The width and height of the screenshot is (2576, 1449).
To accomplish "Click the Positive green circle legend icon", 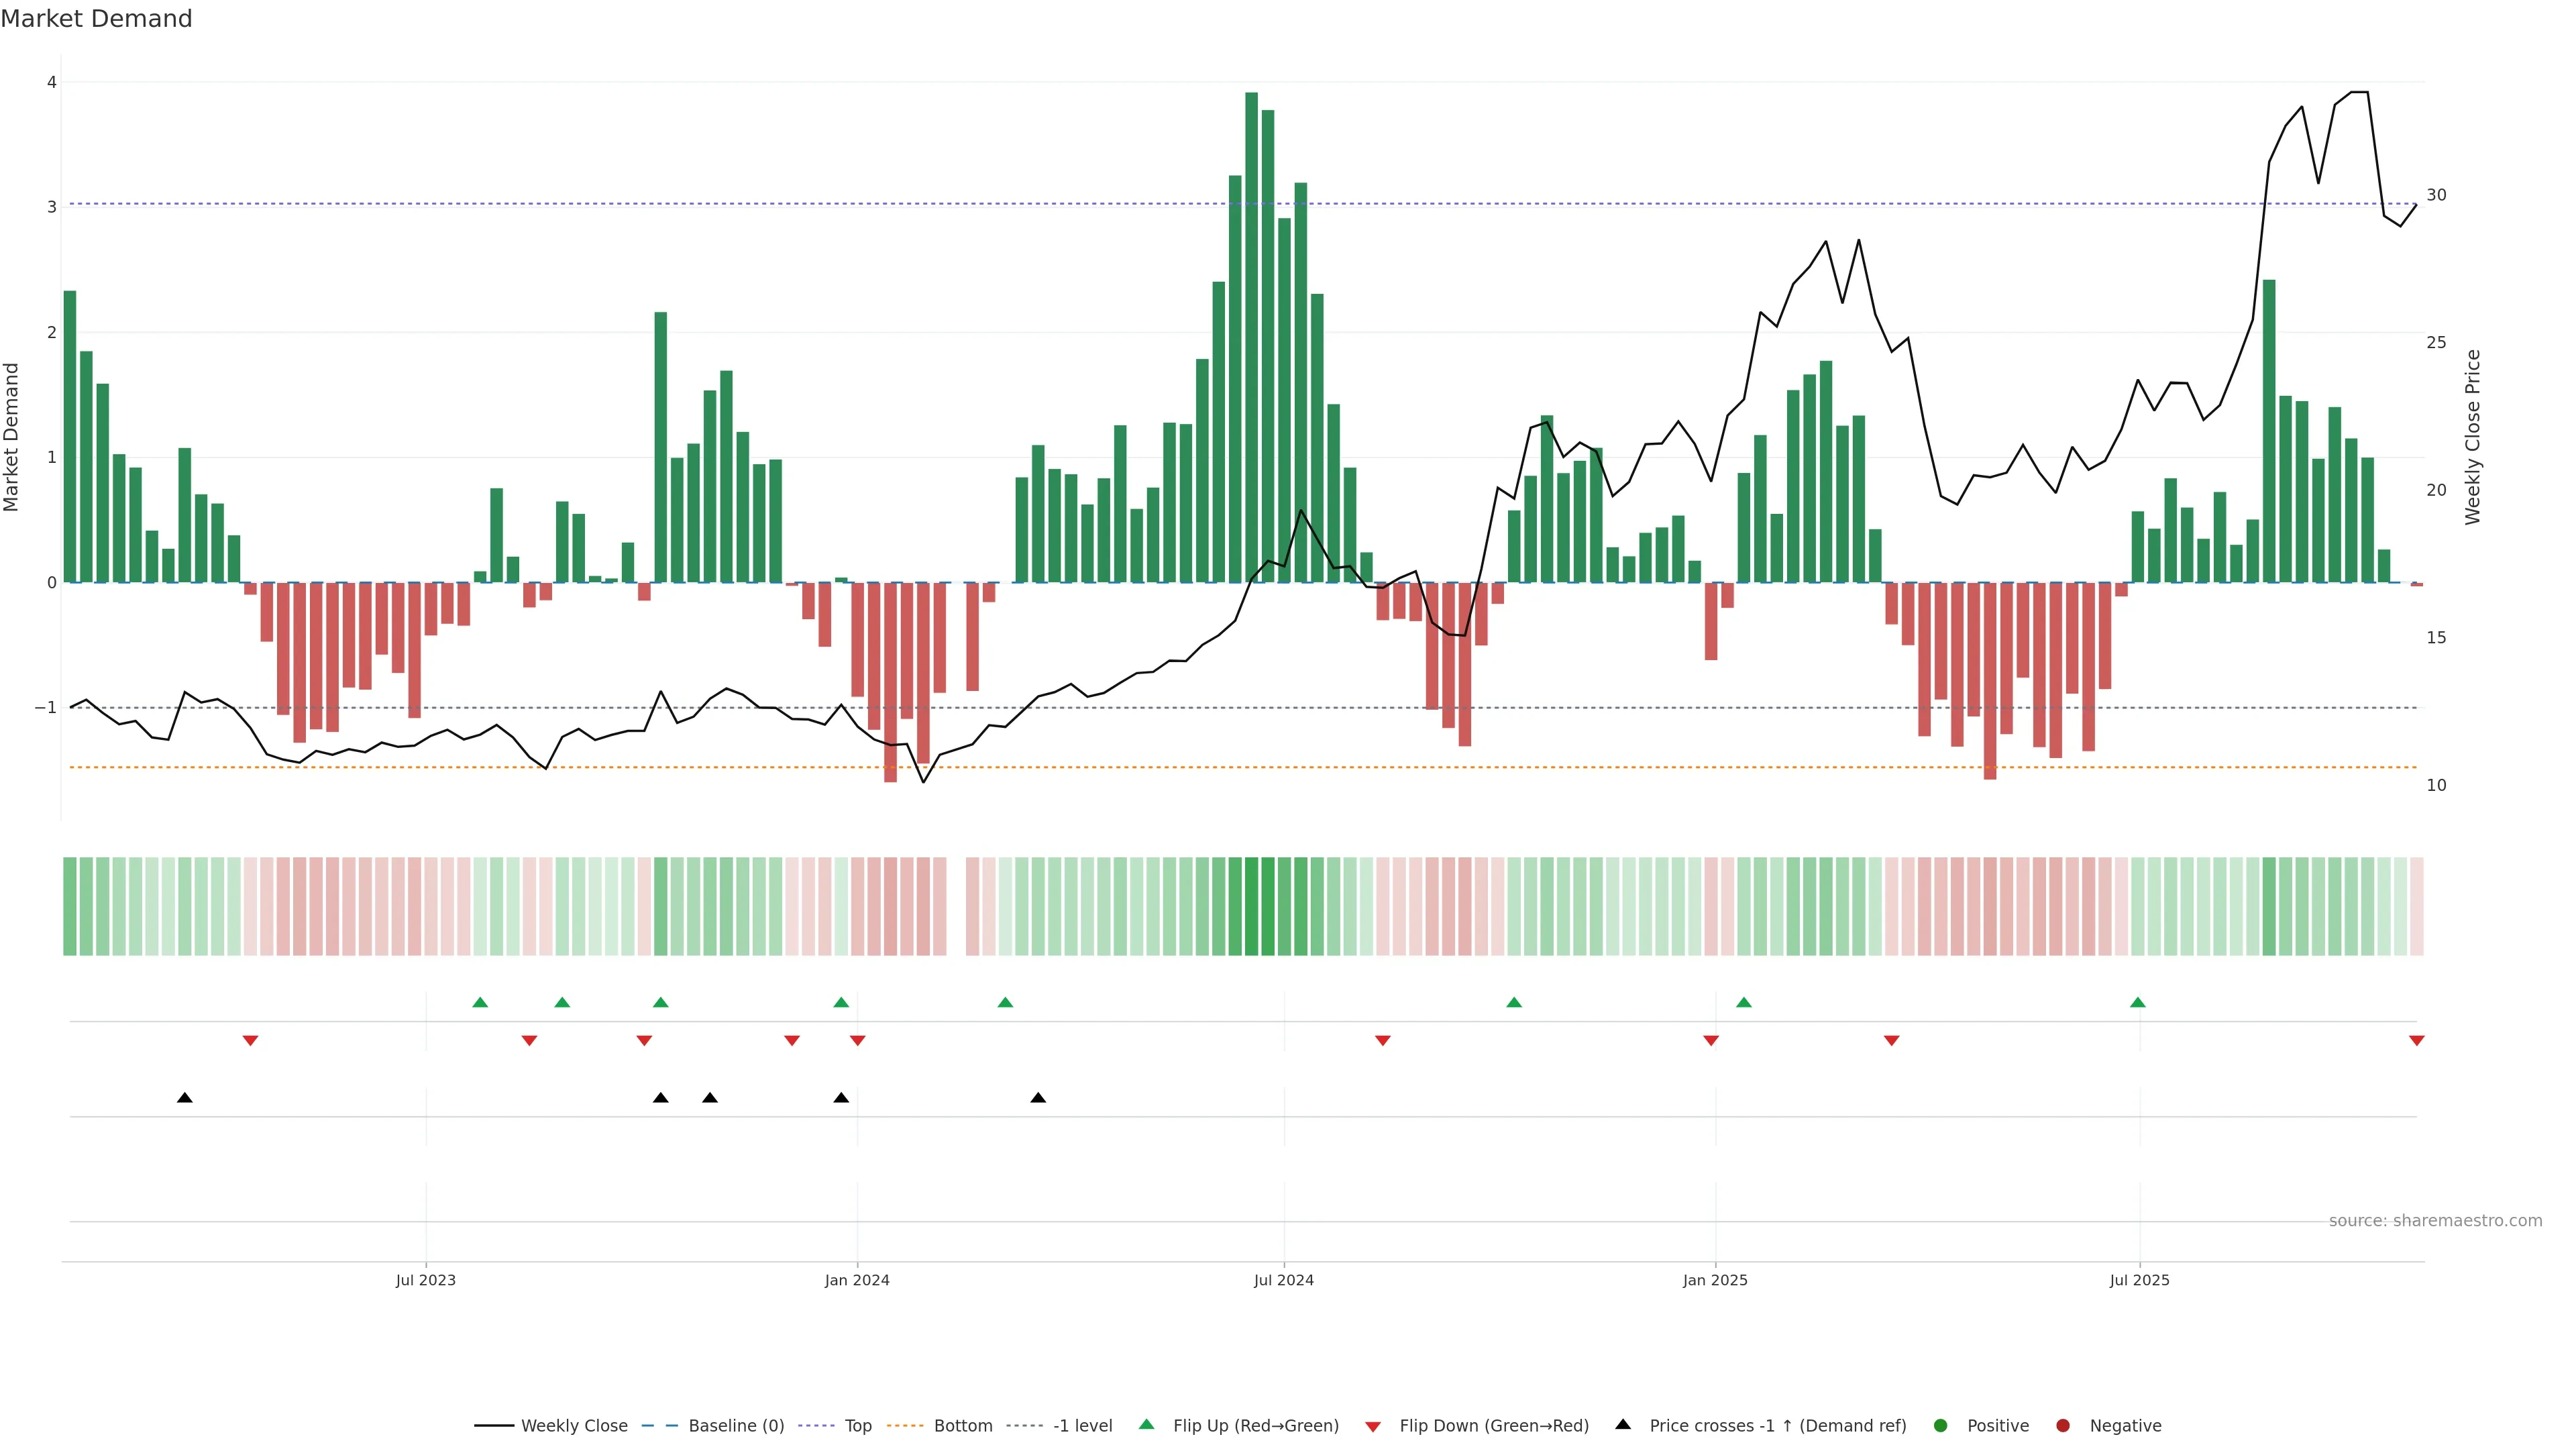I will (x=1941, y=1425).
